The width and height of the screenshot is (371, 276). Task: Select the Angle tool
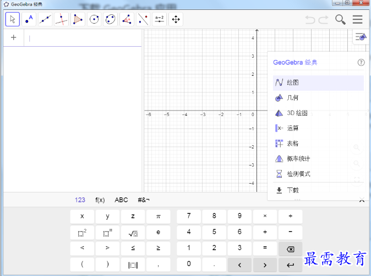point(127,19)
